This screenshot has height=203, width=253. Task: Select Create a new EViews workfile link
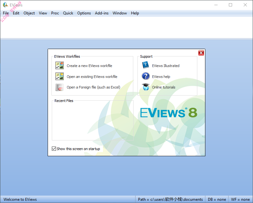point(89,66)
